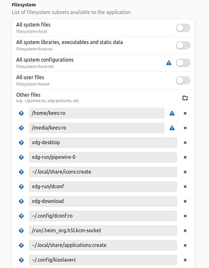Click help icon for xdg-run/dconf
Viewport: 209px width, 268px height.
click(21, 187)
